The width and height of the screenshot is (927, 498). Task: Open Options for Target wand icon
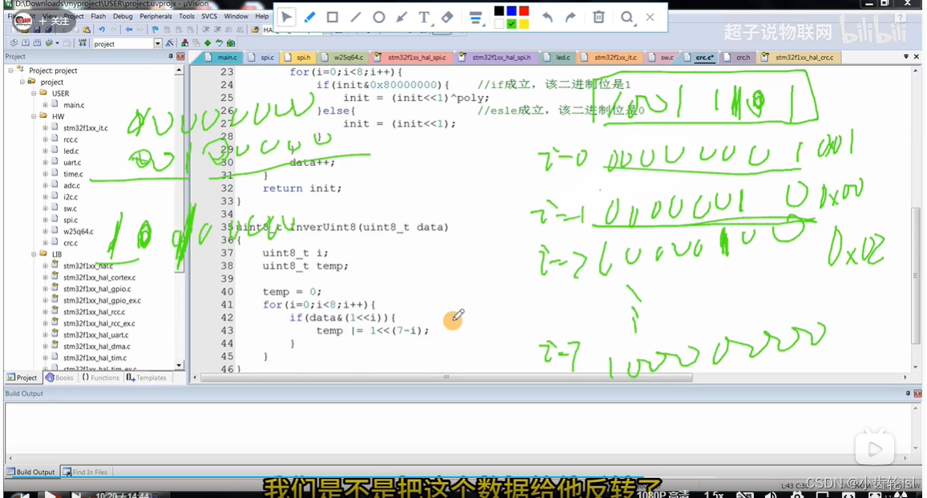pos(170,43)
